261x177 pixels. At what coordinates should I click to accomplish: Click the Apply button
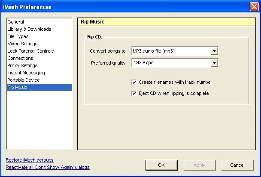pos(200,165)
